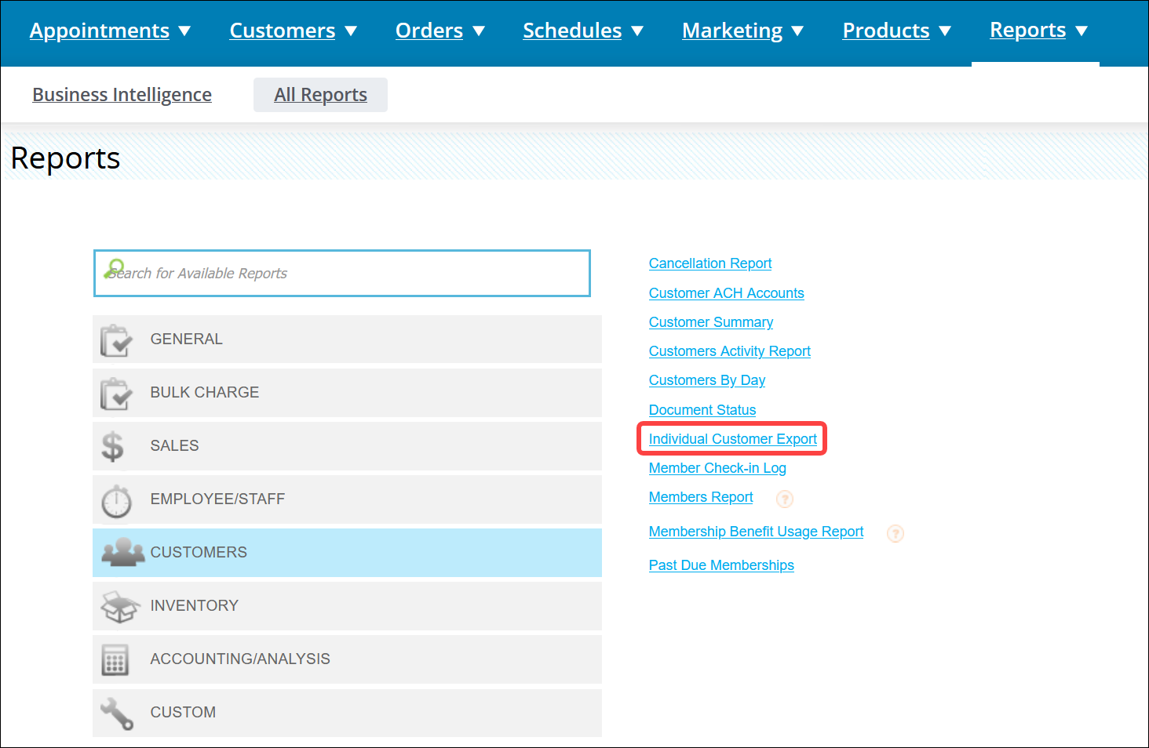Expand the Products dropdown arrow
Viewport: 1149px width, 748px height.
(945, 31)
